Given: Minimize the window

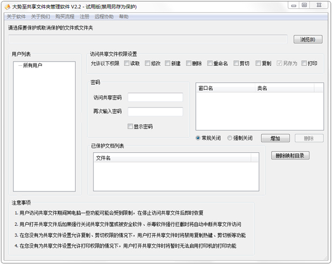Looking at the screenshot, I should [x=294, y=6].
